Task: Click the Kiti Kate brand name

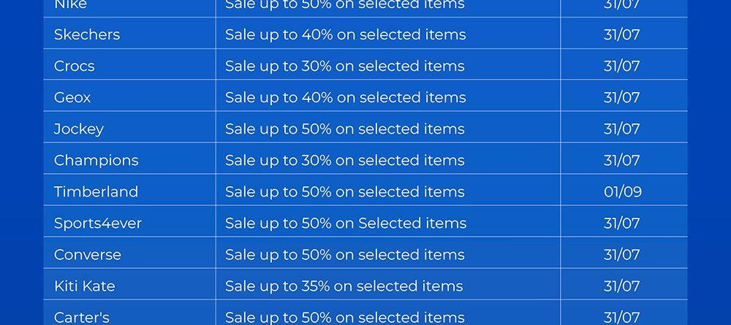Action: point(85,286)
